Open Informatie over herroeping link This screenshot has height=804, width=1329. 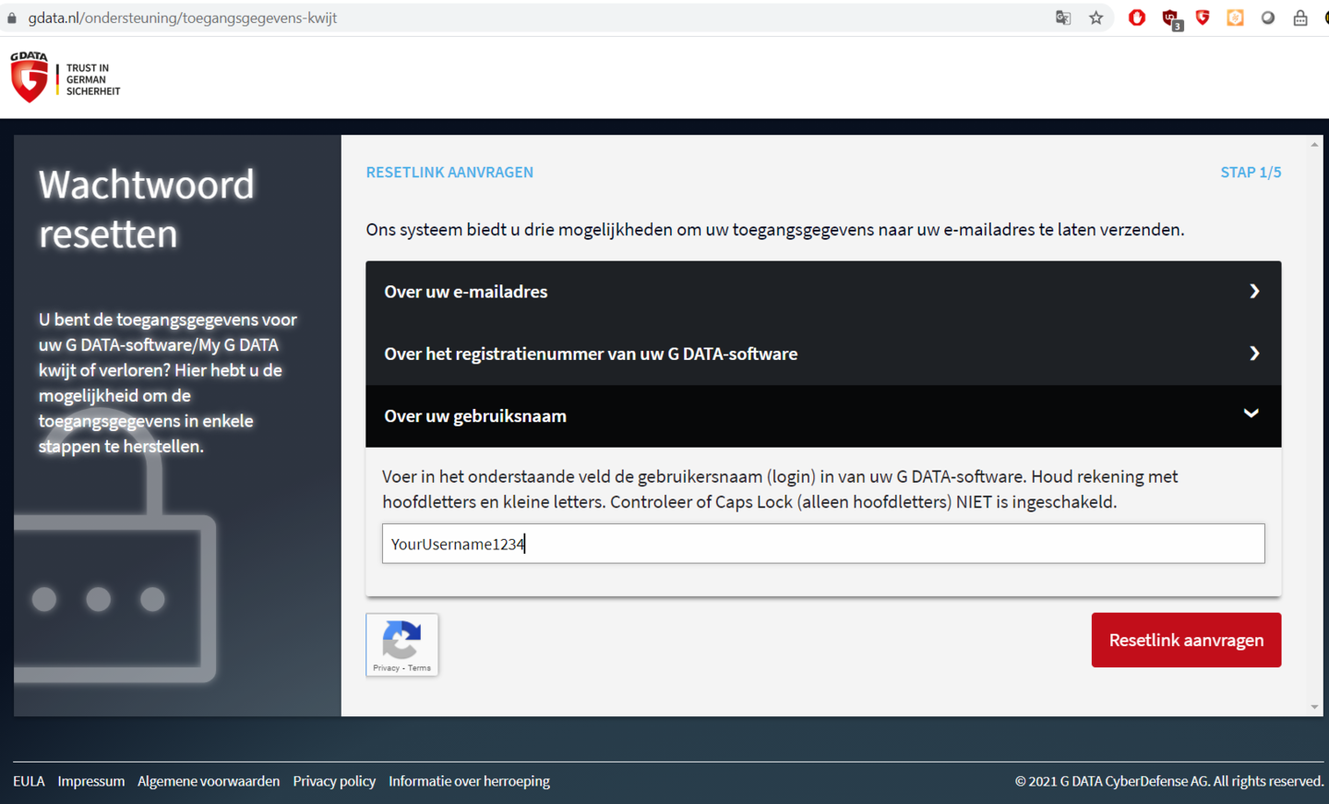point(469,781)
